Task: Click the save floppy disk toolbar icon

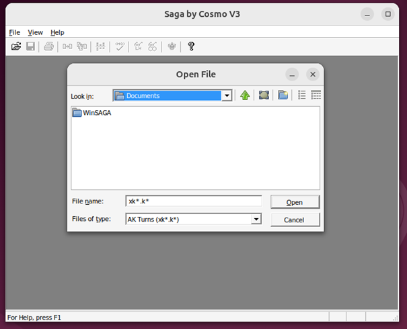Action: tap(30, 46)
